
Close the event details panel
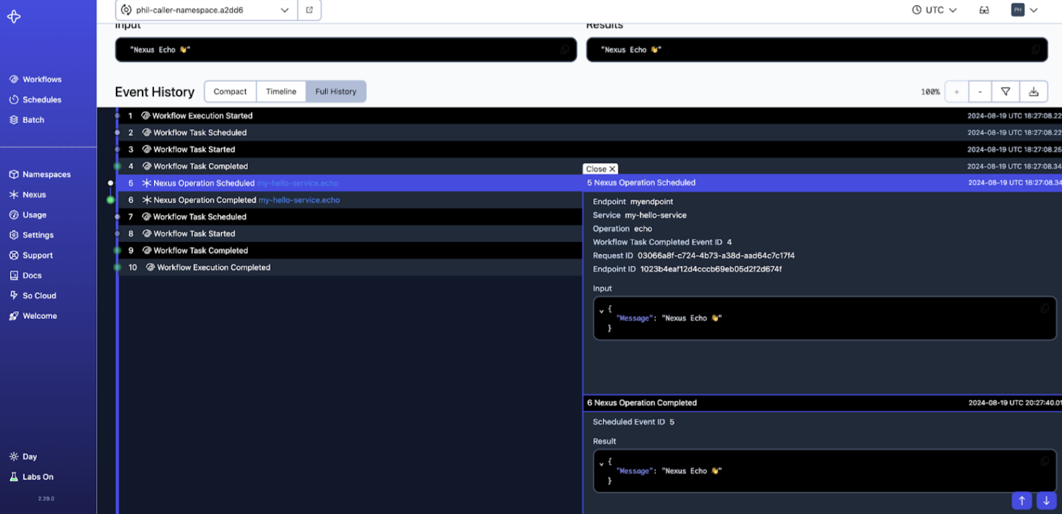coord(600,169)
